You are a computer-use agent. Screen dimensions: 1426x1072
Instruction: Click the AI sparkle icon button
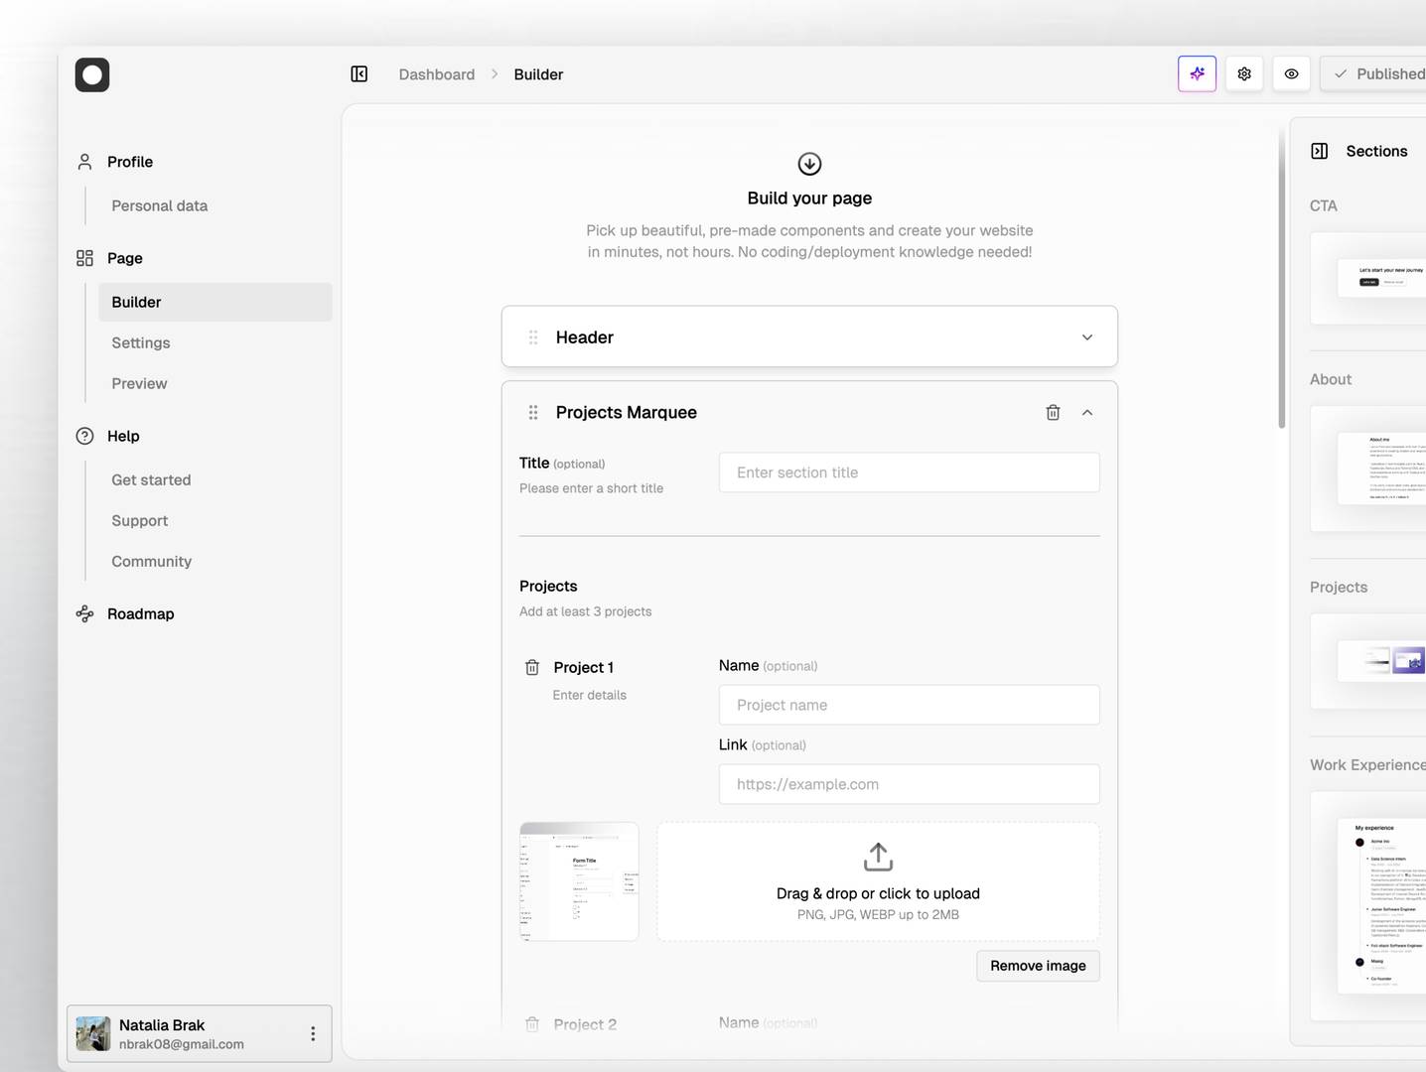click(1197, 73)
